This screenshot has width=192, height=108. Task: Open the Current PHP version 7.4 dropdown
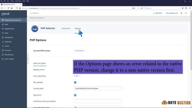pyautogui.click(x=79, y=51)
